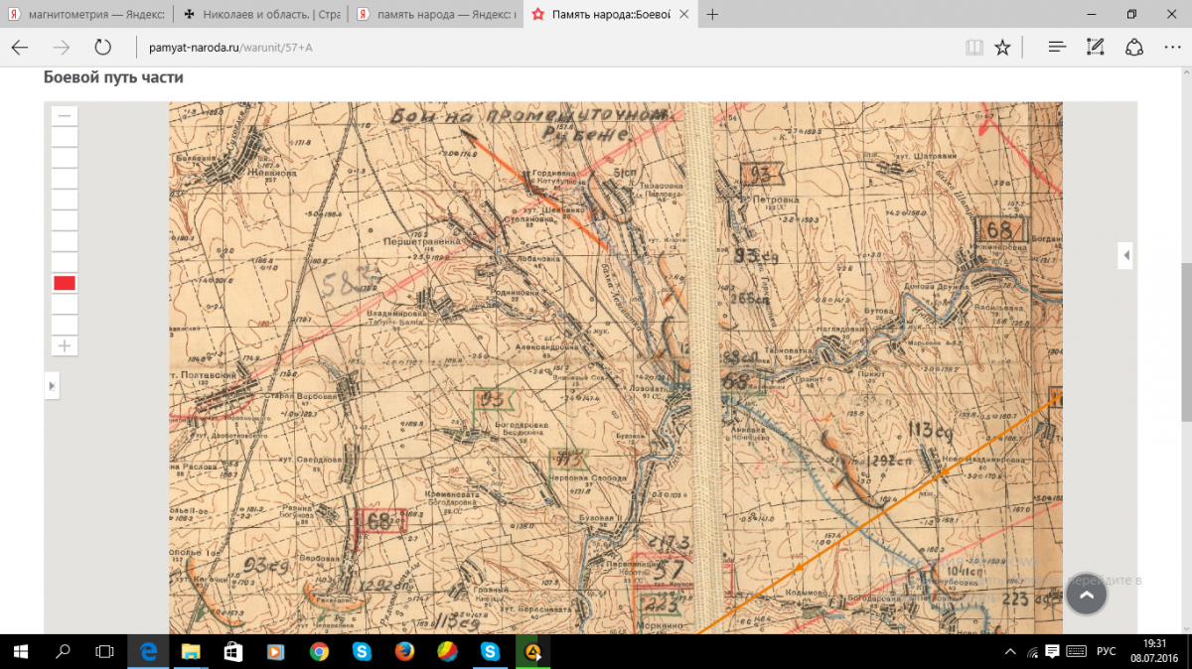Show hidden system tray icons
Screen dimensions: 1192x669
(1010, 651)
